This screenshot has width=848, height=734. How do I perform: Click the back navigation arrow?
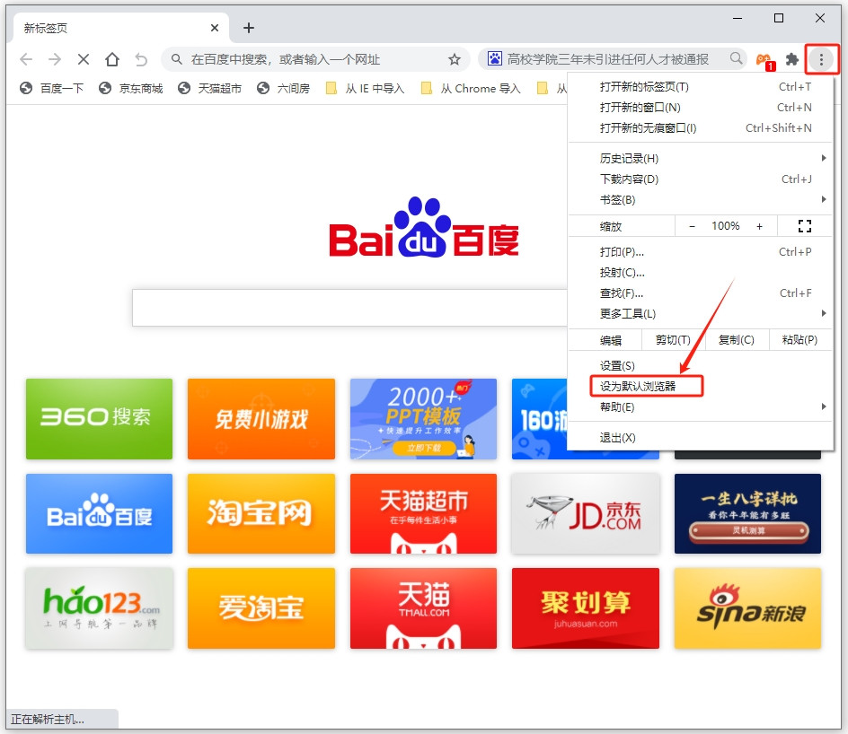pos(24,58)
